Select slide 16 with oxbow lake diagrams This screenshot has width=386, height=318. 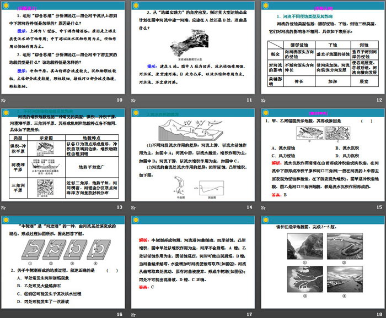(63, 262)
